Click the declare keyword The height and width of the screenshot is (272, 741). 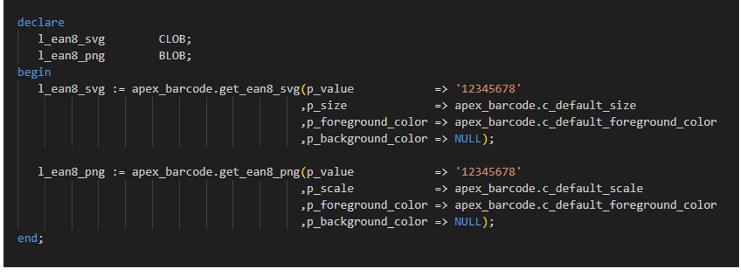tap(41, 23)
